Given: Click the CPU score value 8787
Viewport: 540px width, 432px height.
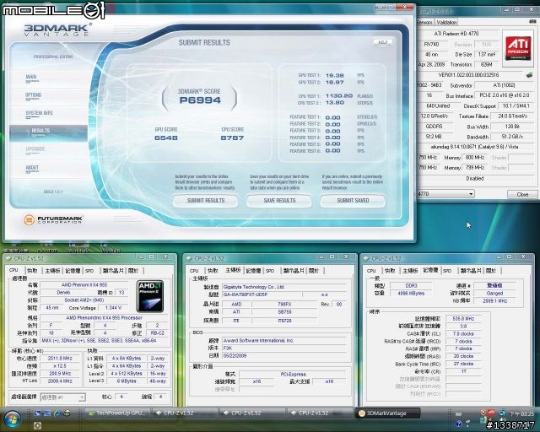Looking at the screenshot, I should click(232, 138).
